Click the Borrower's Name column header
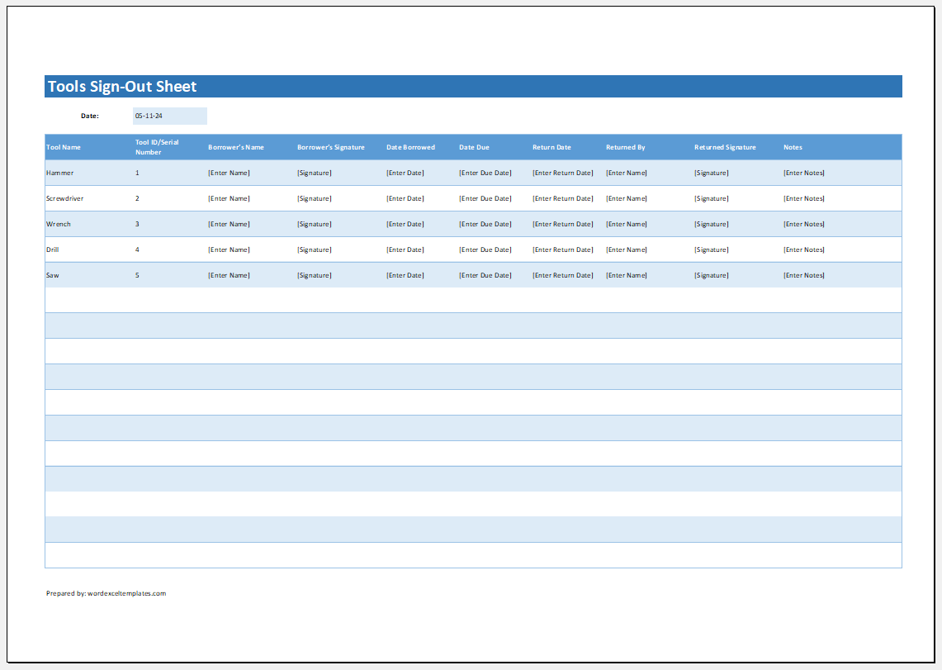 pyautogui.click(x=236, y=147)
